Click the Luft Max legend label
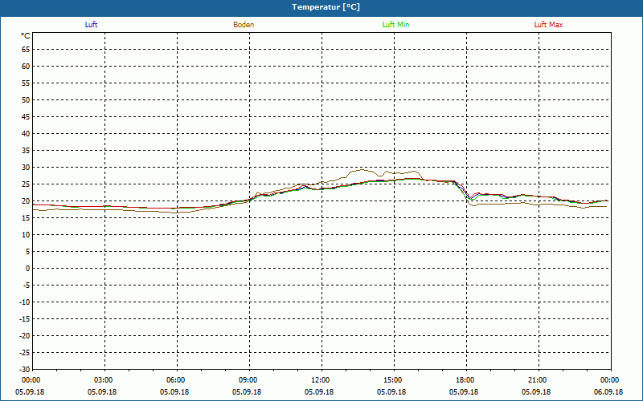This screenshot has width=643, height=401. (x=548, y=25)
